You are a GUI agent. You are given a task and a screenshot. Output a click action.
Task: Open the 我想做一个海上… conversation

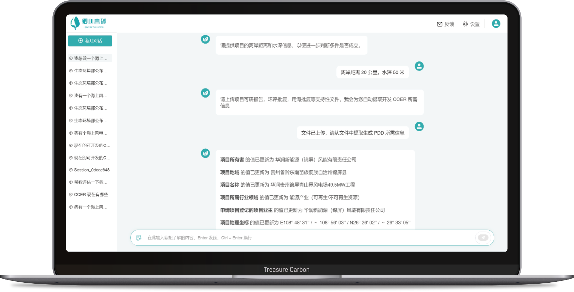[90, 58]
